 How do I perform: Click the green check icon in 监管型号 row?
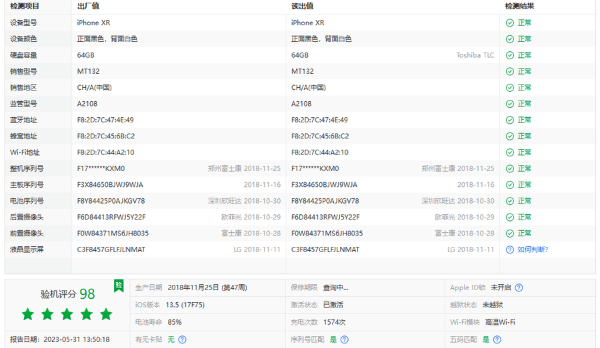[x=510, y=104]
